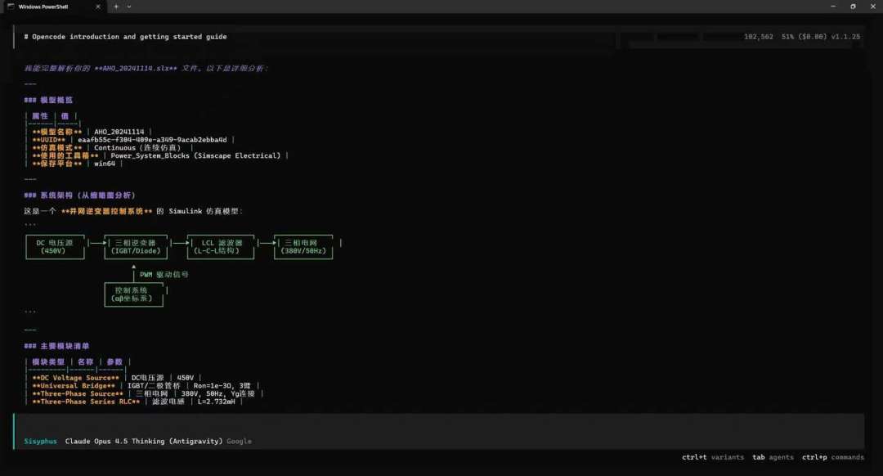Click the ctrl+t variants hint
The image size is (883, 476).
[713, 457]
